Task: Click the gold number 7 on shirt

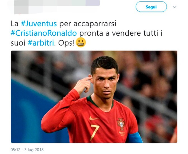Action: coord(95,132)
